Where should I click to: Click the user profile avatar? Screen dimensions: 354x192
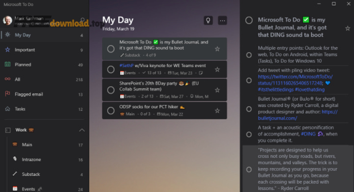click(7, 20)
